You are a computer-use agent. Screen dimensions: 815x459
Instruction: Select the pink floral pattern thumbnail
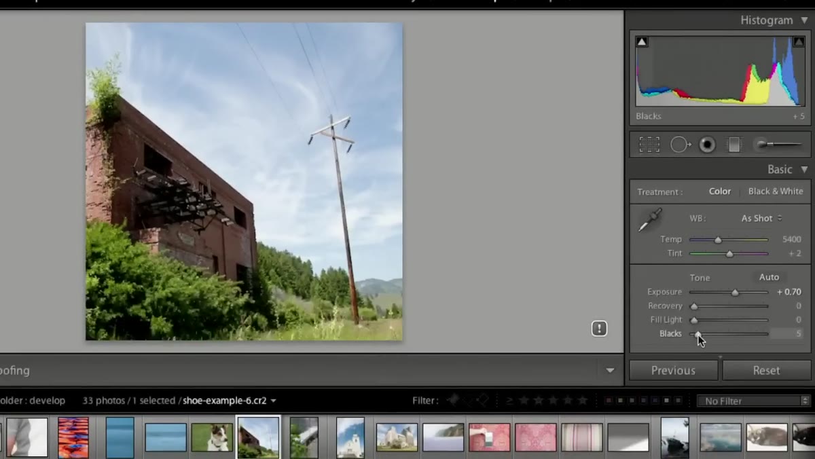535,437
